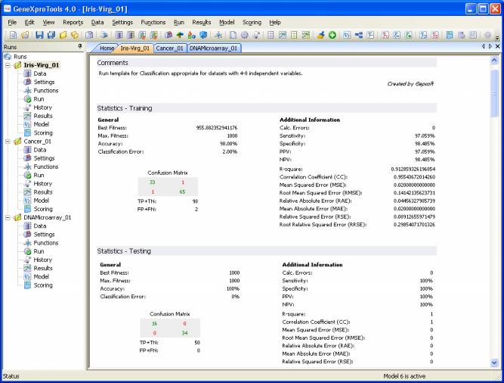Open the Scoring menu
The image size is (504, 383).
[x=252, y=22]
